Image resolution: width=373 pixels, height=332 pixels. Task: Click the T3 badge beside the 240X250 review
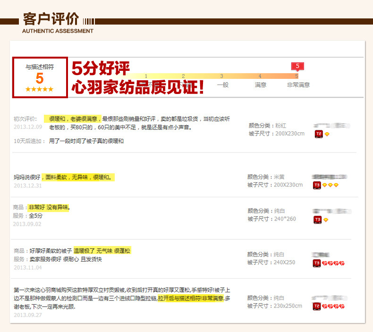coord(317,263)
